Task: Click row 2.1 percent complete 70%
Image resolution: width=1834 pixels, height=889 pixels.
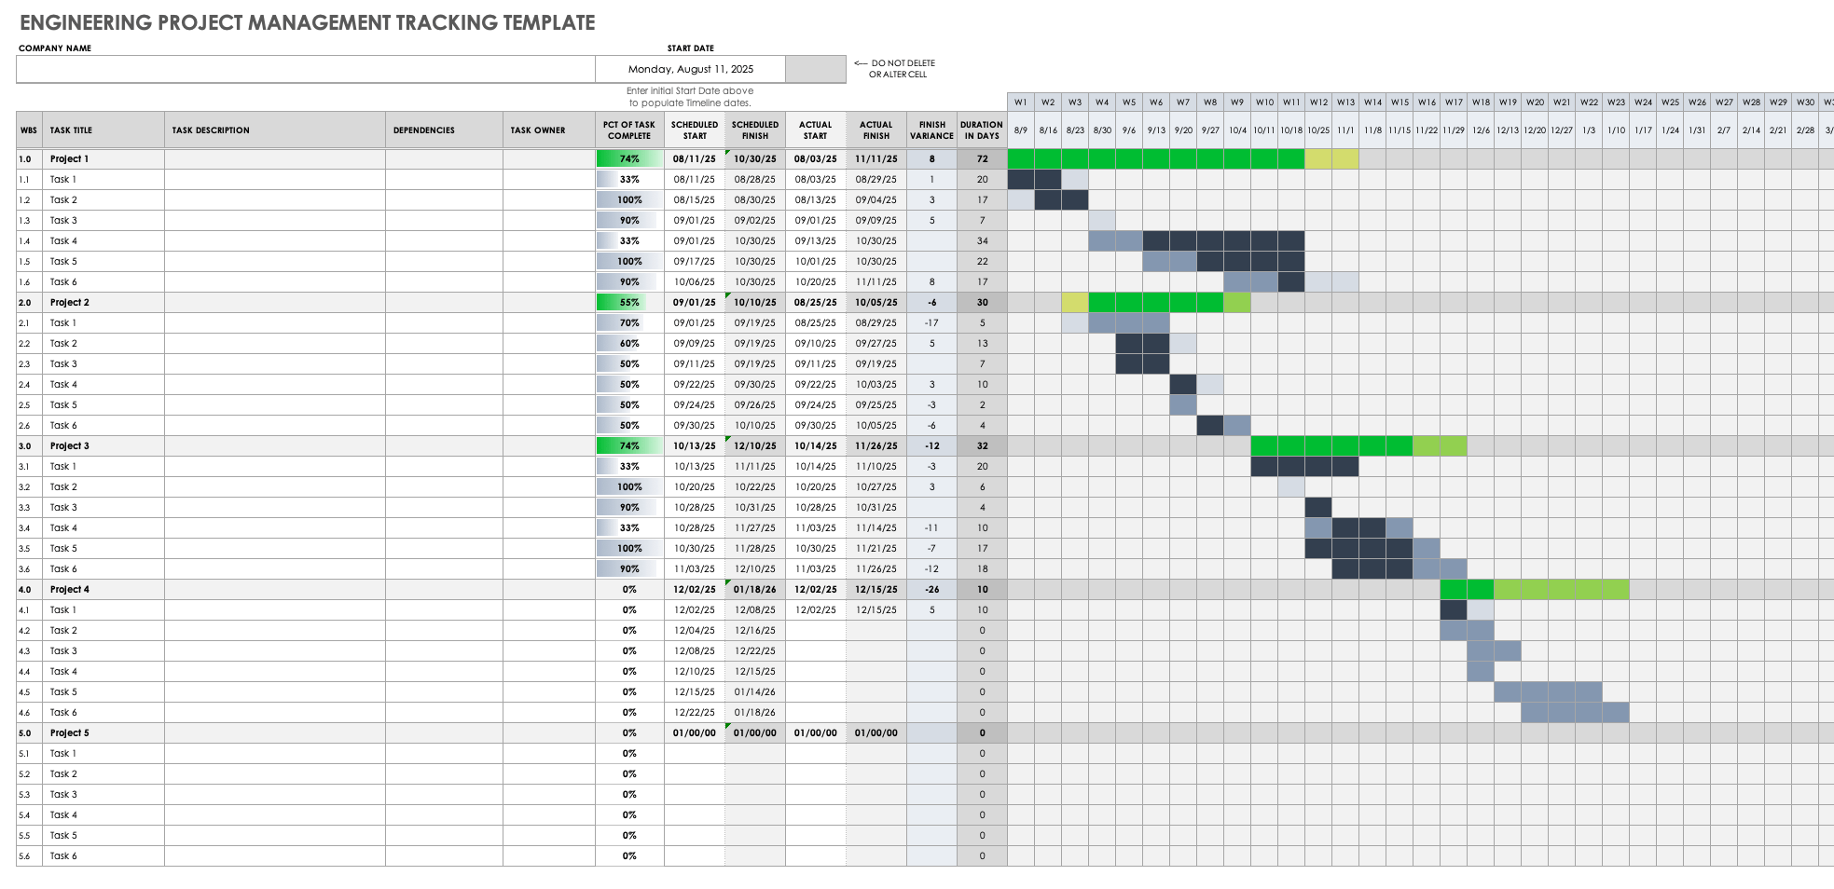Action: pyautogui.click(x=629, y=322)
